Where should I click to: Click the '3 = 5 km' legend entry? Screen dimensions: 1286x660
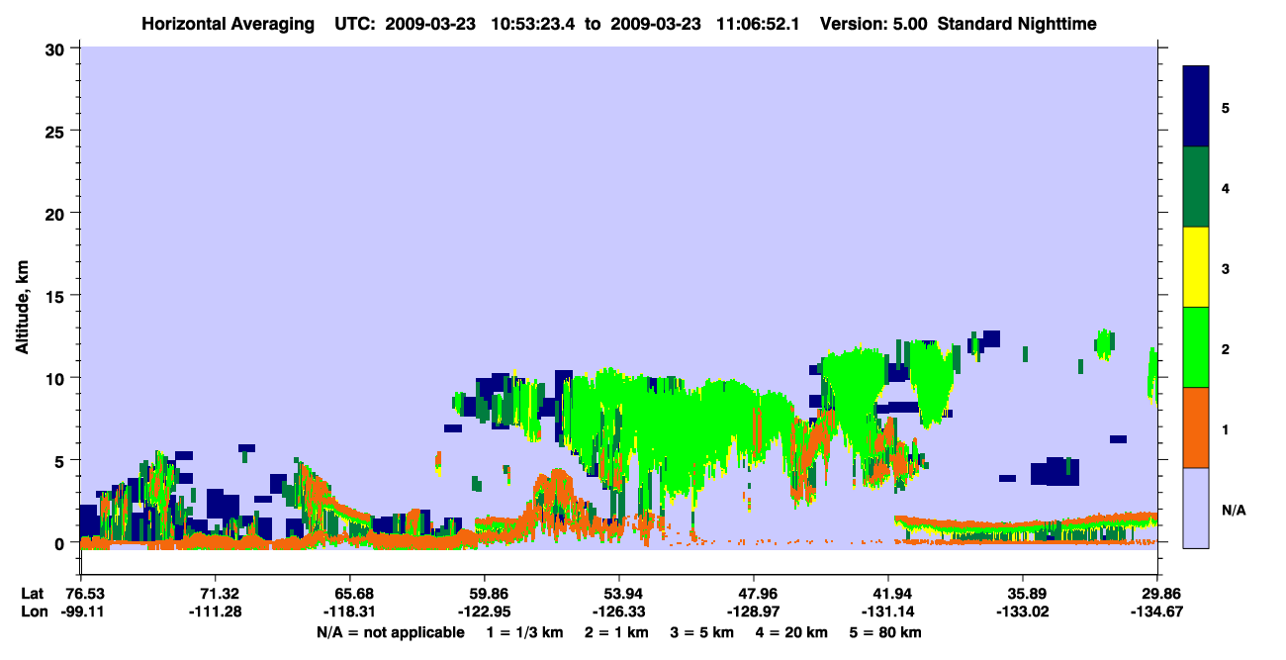[702, 632]
